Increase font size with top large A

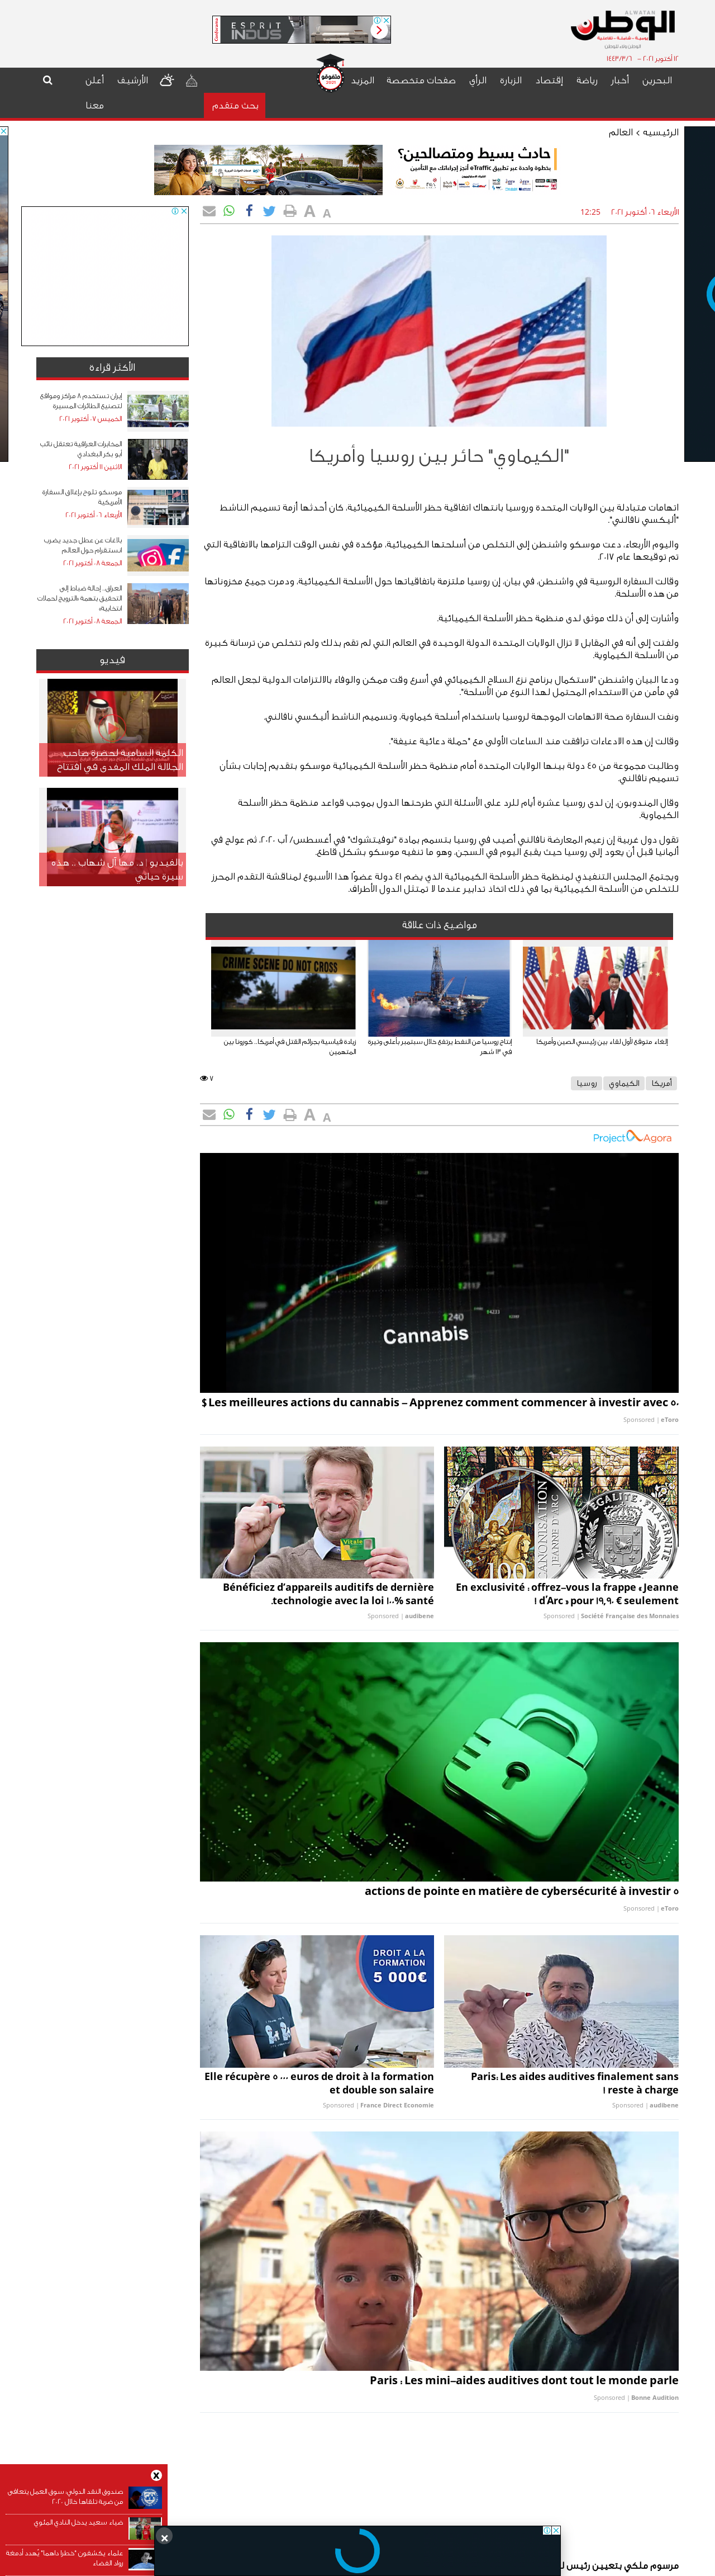(x=309, y=211)
